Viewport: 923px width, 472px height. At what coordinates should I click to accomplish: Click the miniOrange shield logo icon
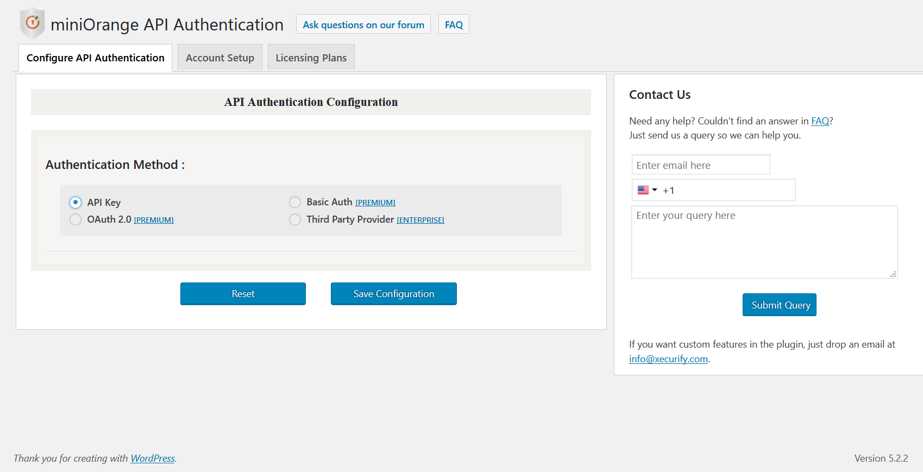32,23
